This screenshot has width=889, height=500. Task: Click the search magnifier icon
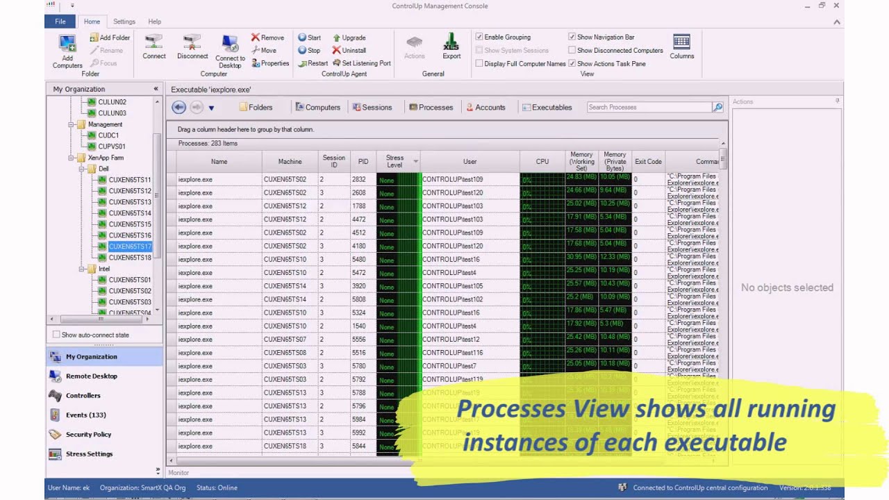coord(717,107)
